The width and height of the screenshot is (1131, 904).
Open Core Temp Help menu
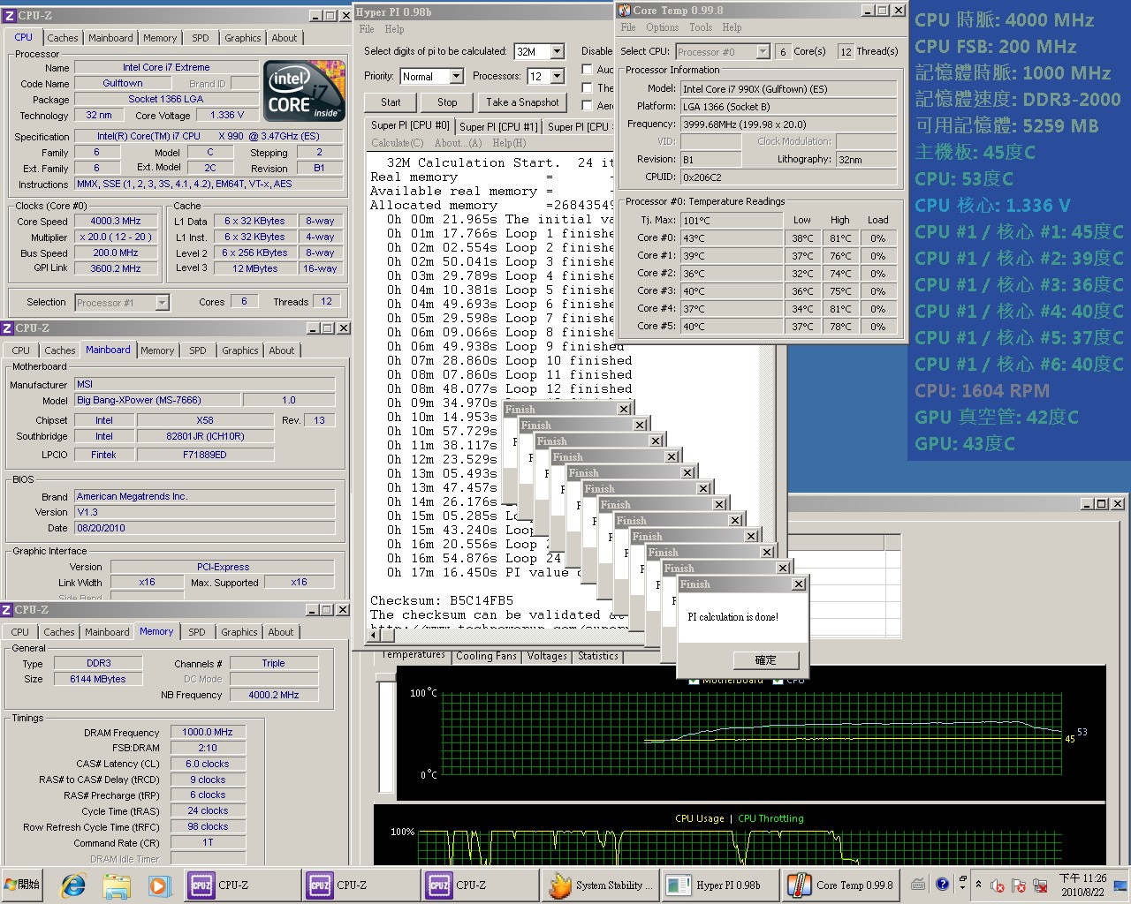click(732, 27)
